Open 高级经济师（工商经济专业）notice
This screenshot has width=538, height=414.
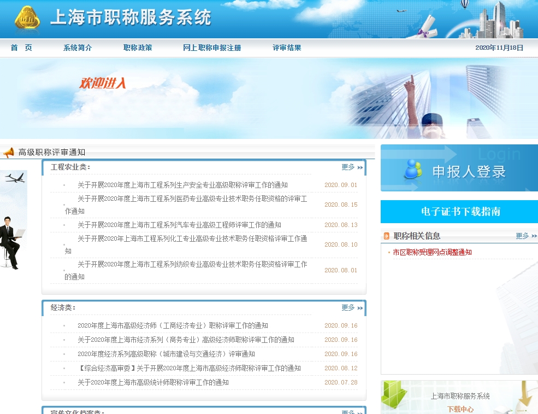pos(173,326)
